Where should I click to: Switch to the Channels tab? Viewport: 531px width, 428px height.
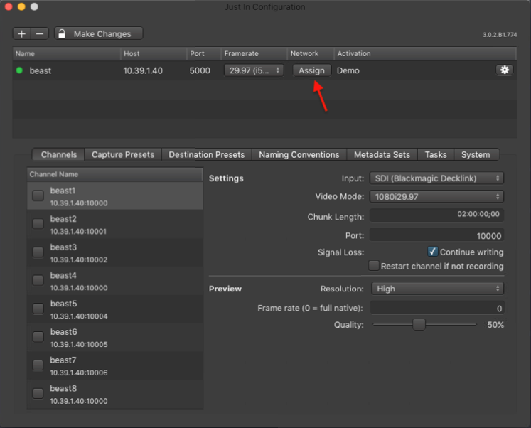coord(58,155)
